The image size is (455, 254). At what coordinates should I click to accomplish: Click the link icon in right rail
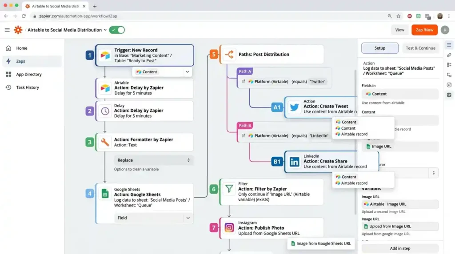pos(449,55)
